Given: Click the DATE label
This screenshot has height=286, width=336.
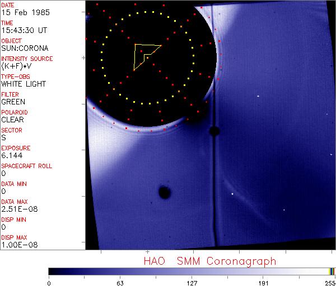Looking at the screenshot, I should click(x=8, y=5).
